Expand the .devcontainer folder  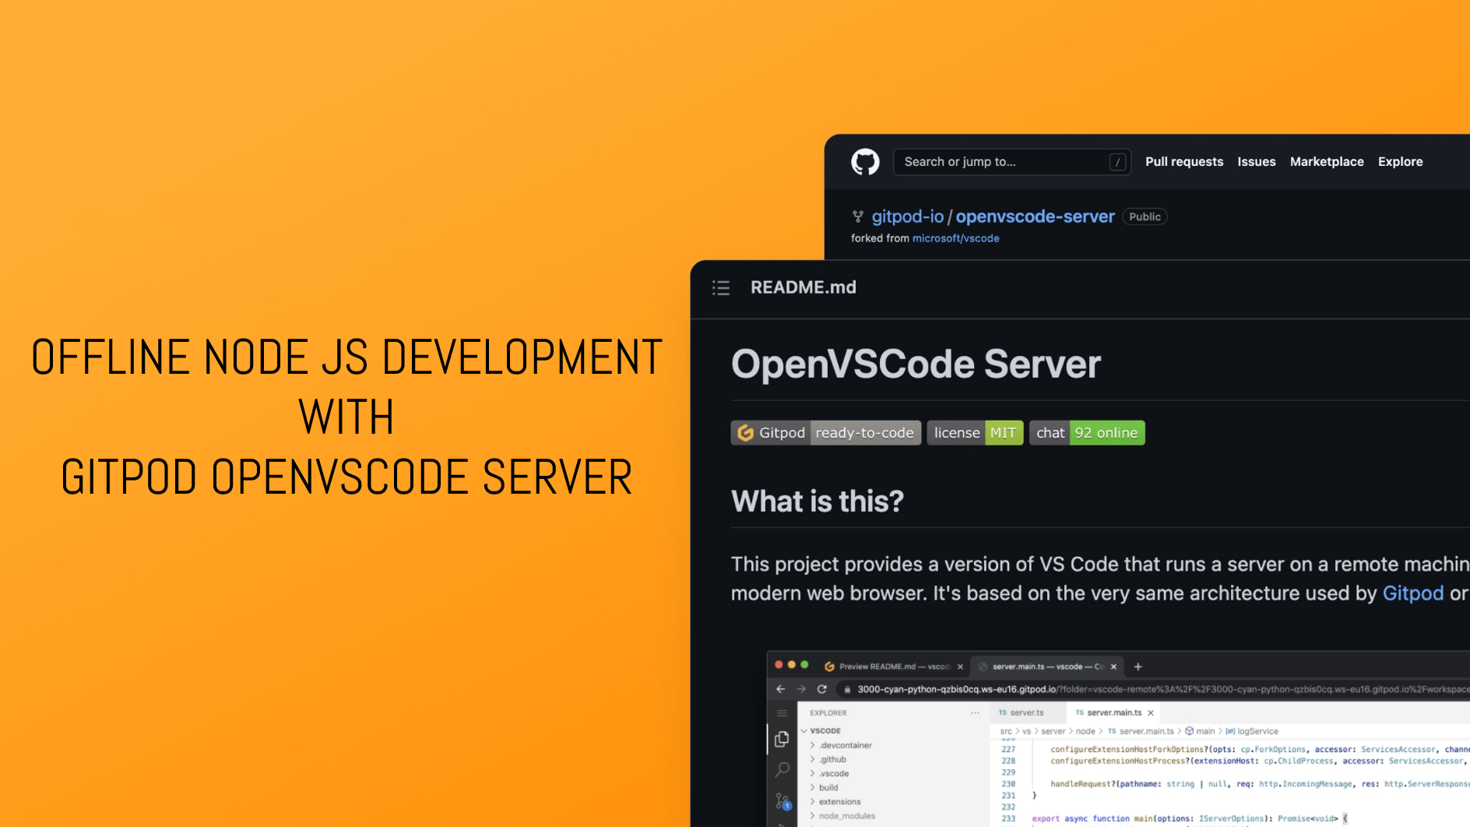846,745
